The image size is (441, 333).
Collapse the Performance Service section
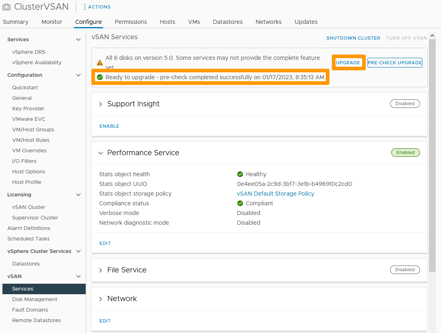(100, 153)
